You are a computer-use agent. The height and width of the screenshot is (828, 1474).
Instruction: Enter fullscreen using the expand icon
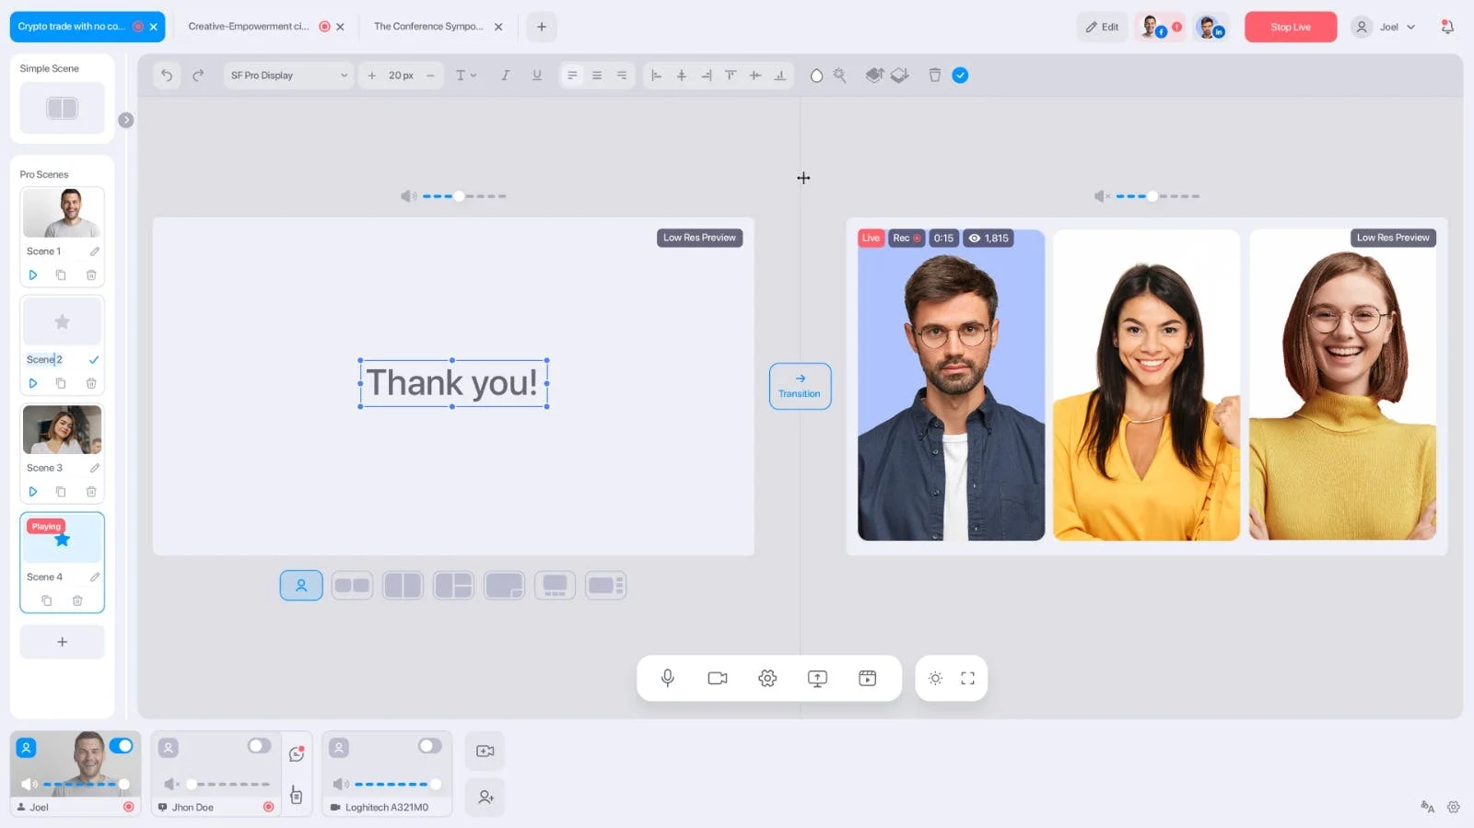(967, 679)
